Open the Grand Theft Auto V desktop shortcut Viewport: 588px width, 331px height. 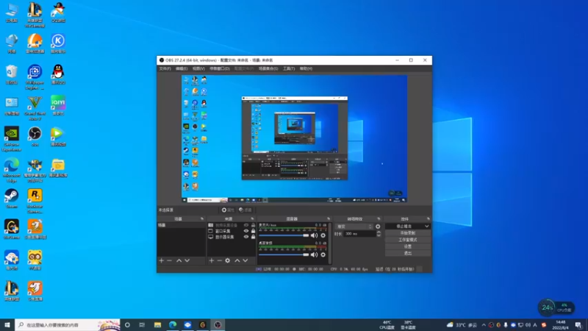point(35,108)
